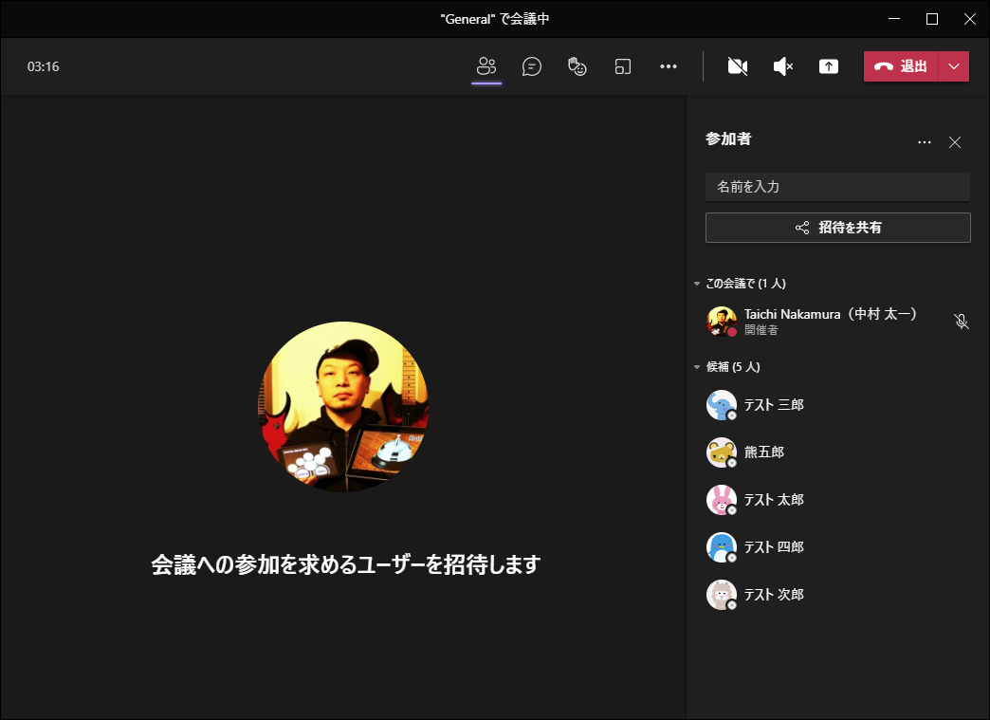Click the 招待を共有 button

coord(837,228)
